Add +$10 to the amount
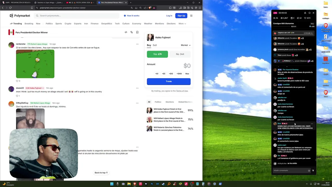 click(x=171, y=74)
